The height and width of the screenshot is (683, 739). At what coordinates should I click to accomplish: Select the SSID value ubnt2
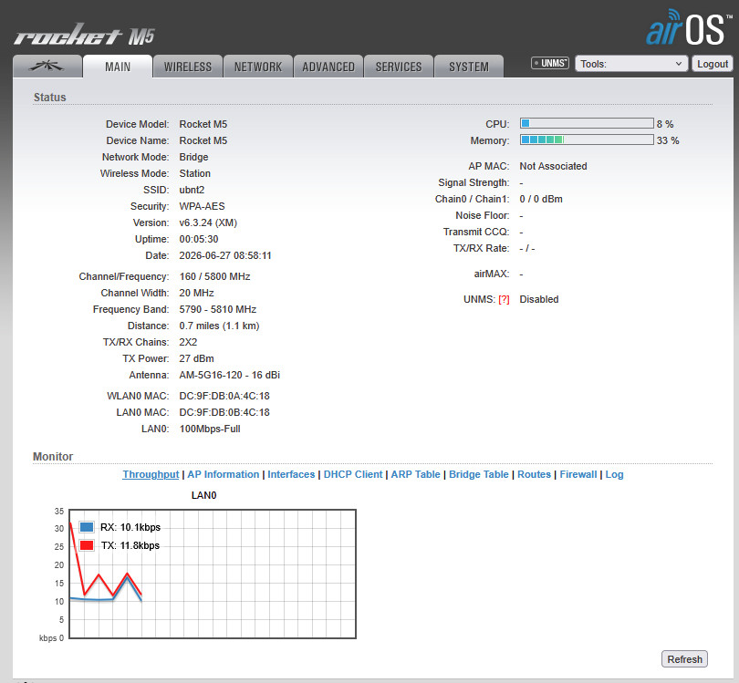point(192,190)
